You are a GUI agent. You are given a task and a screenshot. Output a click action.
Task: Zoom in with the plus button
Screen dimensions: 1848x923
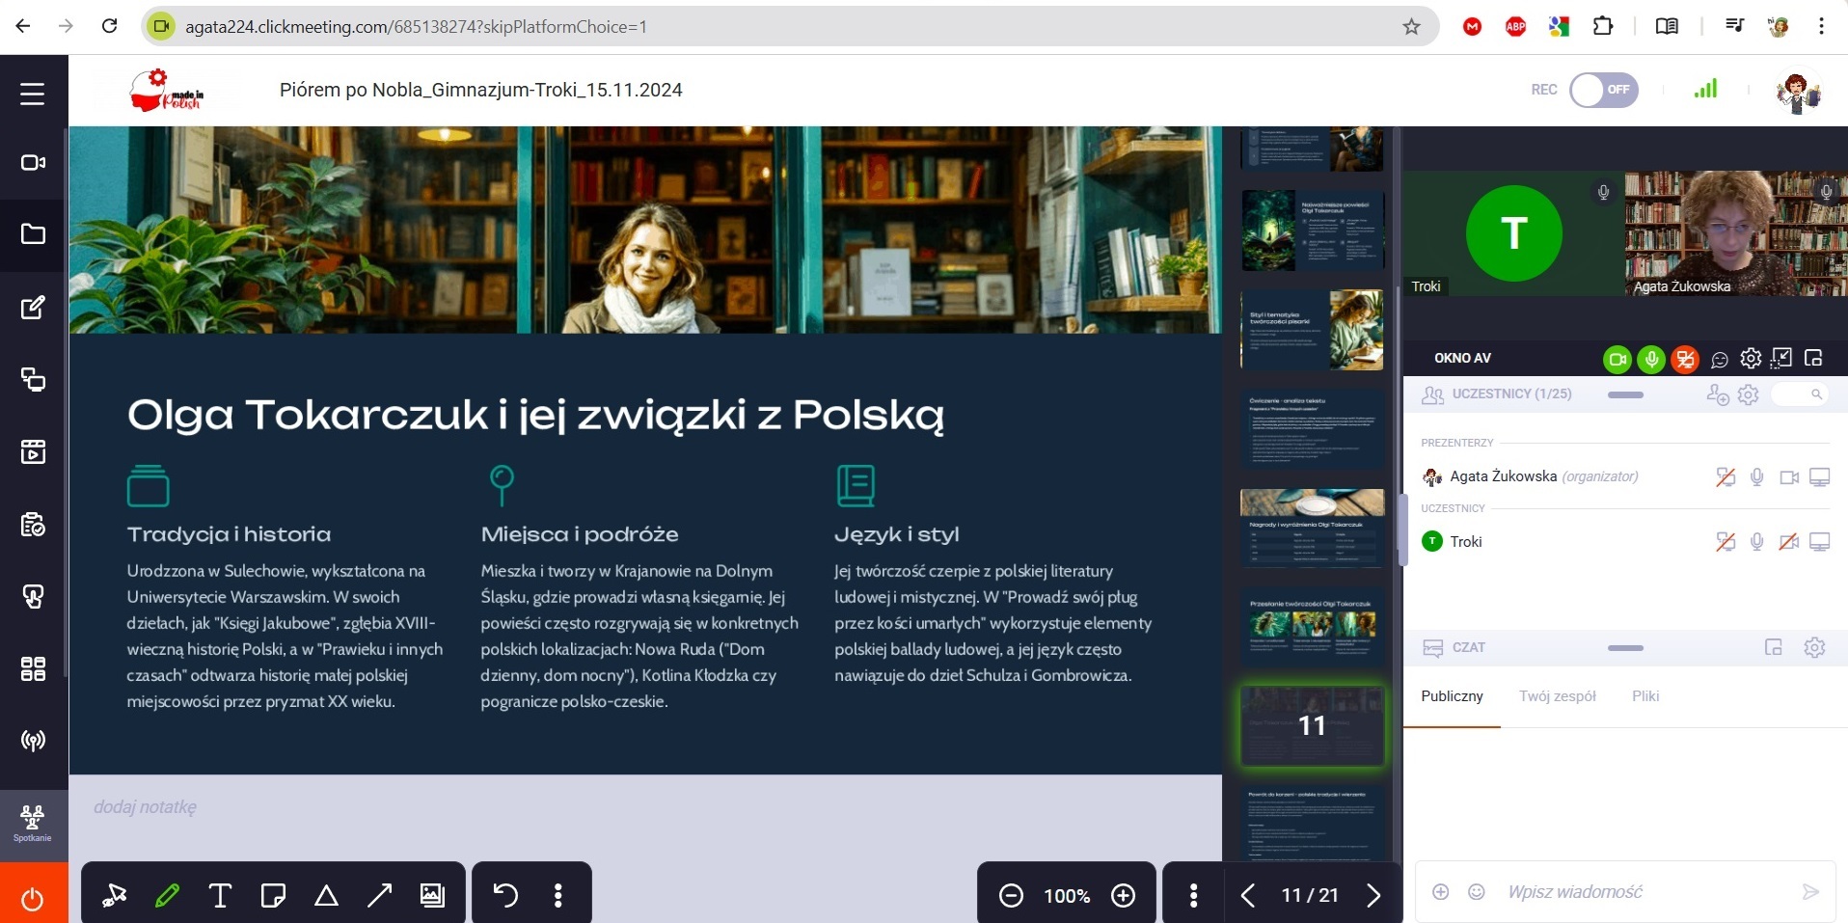1123,896
